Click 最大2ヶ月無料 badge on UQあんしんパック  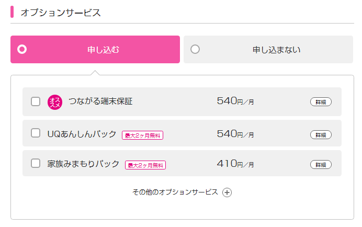click(x=142, y=135)
